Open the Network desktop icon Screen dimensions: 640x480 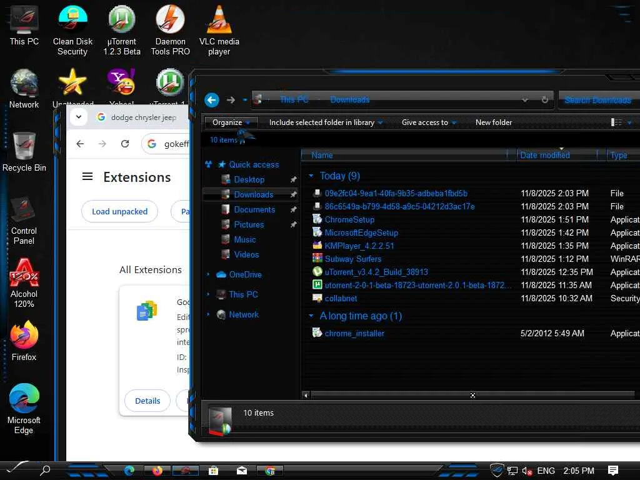pyautogui.click(x=24, y=89)
